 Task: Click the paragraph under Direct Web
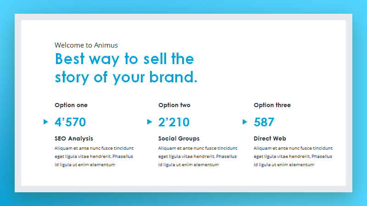(293, 156)
